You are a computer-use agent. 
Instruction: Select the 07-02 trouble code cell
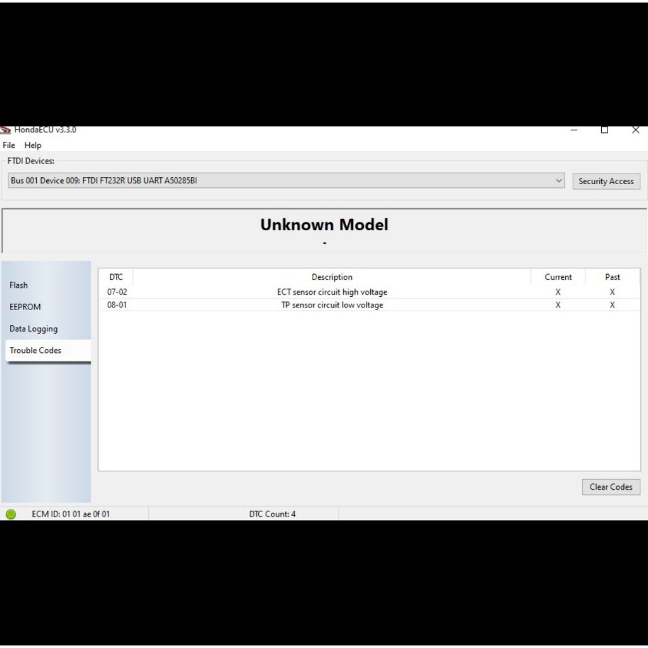[x=117, y=292]
